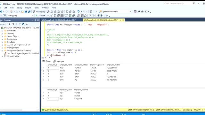Select Results to Text icon
Image resolution: width=205 pixels, height=115 pixels.
(78, 16)
